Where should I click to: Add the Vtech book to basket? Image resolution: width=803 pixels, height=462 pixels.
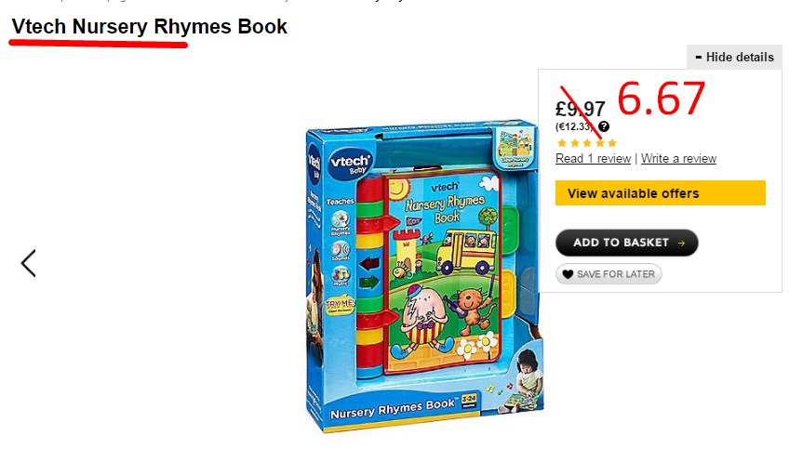click(627, 243)
